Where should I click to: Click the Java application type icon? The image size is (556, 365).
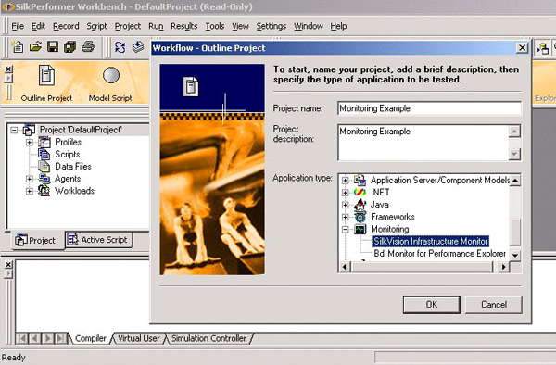(x=360, y=205)
